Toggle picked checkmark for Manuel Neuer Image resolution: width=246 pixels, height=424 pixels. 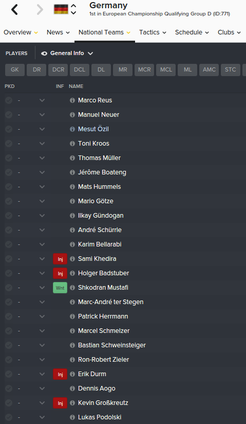coord(9,115)
